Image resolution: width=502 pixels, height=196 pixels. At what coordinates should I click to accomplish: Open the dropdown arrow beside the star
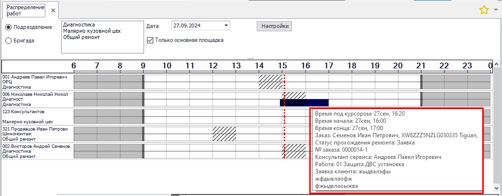(496, 10)
